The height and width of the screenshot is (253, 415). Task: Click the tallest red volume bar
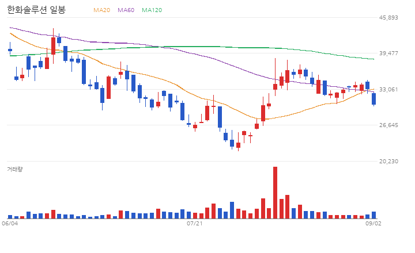click(276, 193)
